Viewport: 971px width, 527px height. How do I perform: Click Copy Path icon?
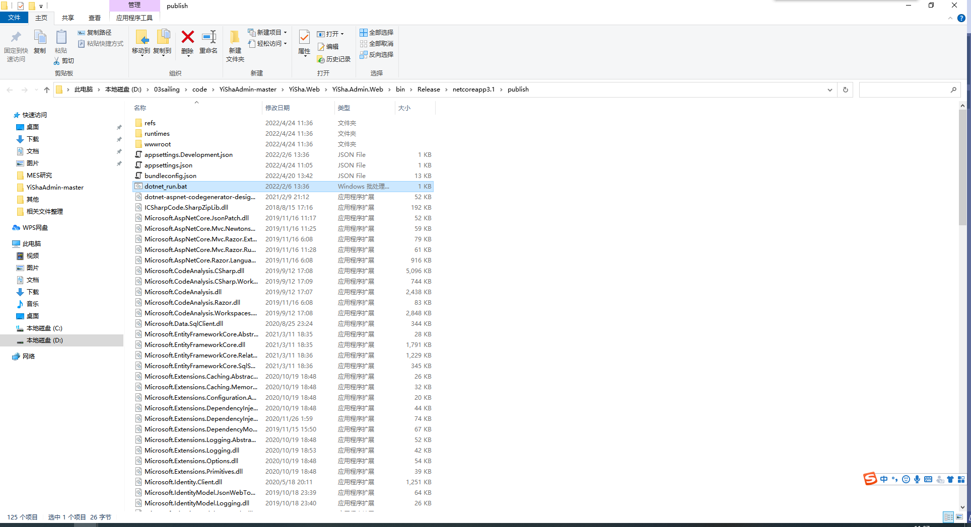point(81,33)
